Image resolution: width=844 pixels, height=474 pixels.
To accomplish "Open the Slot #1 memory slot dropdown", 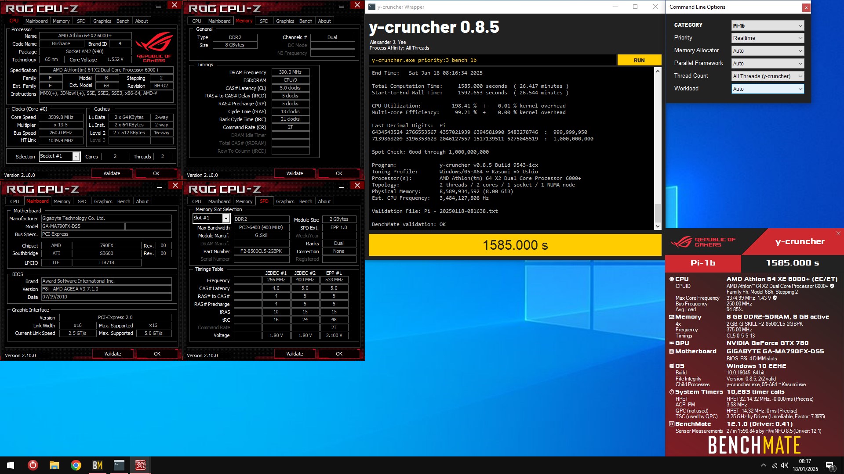I will (211, 218).
